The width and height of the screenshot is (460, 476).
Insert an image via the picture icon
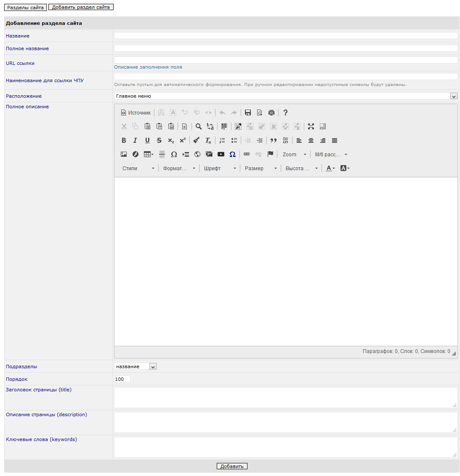coord(124,154)
